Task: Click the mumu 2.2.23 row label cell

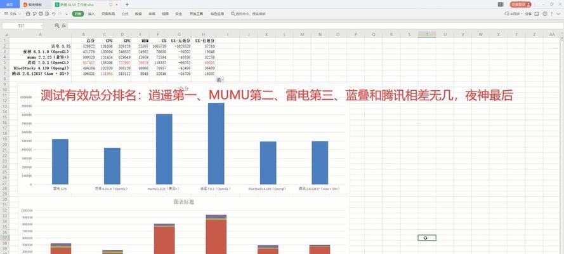Action: pos(40,57)
